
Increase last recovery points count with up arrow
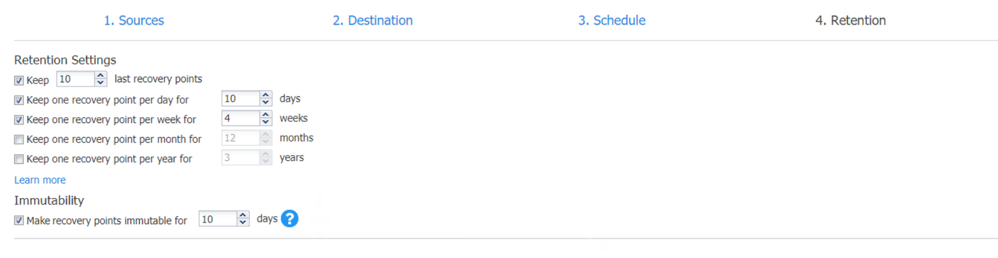100,76
